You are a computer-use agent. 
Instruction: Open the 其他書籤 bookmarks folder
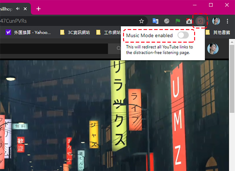[x=219, y=32]
